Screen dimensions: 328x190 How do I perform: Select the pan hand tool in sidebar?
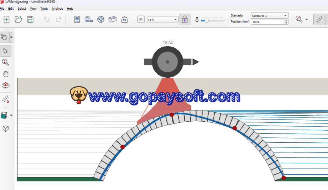click(x=6, y=74)
